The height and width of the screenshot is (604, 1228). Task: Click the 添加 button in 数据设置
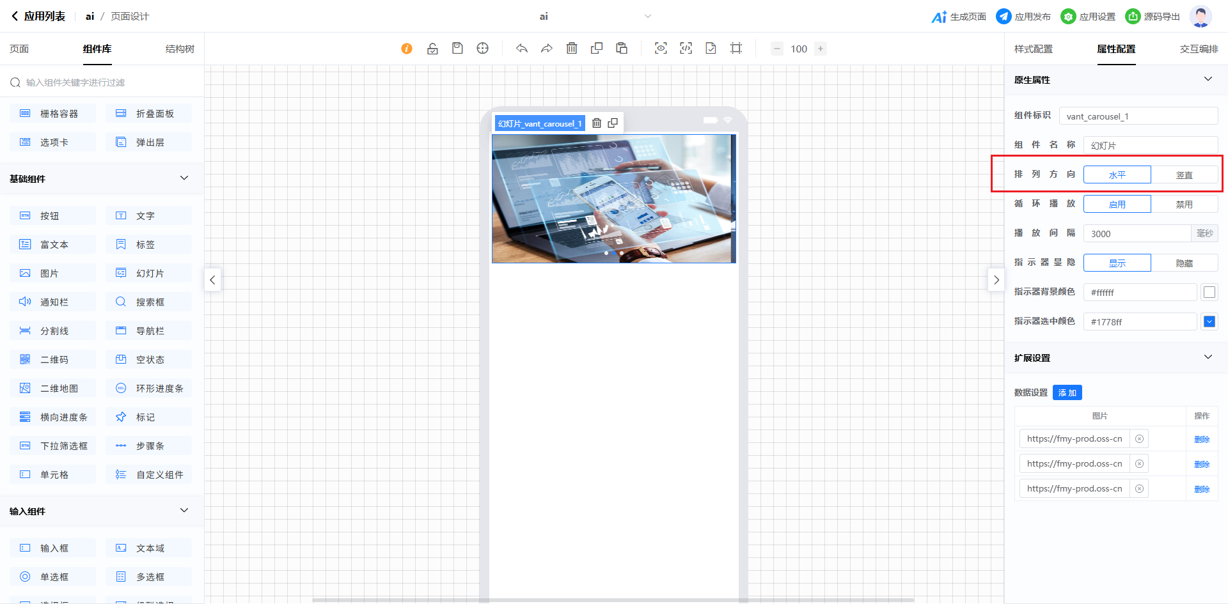(x=1067, y=392)
